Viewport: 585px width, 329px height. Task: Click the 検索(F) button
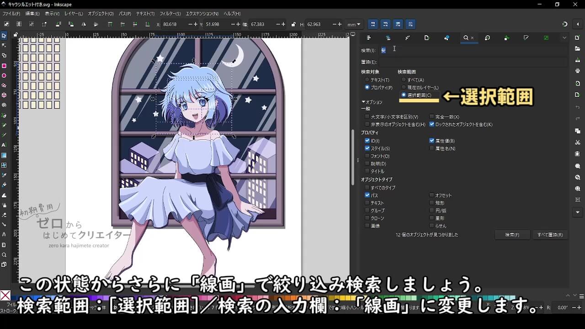(512, 235)
